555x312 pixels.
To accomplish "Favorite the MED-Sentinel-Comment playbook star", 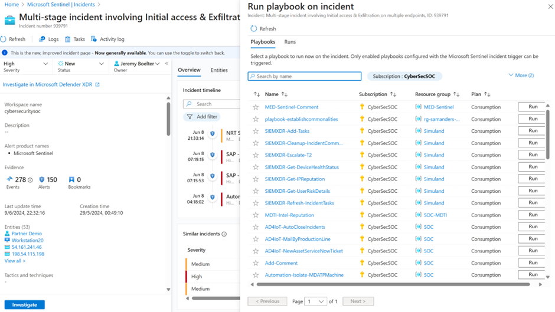I will 256,107.
